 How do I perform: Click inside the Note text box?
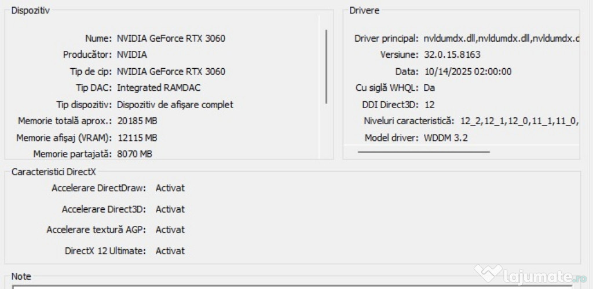[x=290, y=286]
